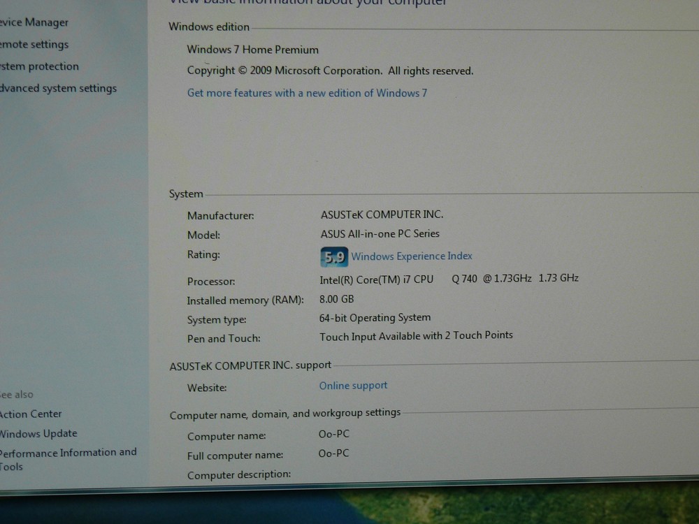
Task: Click the 'Processor:' label
Action: (211, 282)
